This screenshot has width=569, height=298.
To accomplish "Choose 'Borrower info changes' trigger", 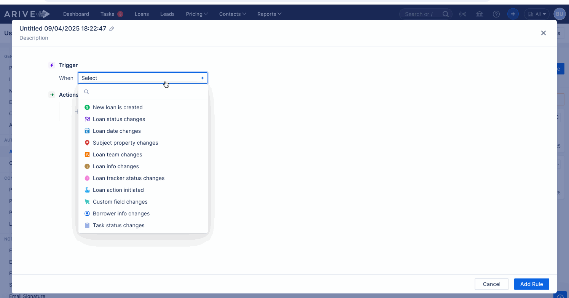I will [x=143, y=214].
